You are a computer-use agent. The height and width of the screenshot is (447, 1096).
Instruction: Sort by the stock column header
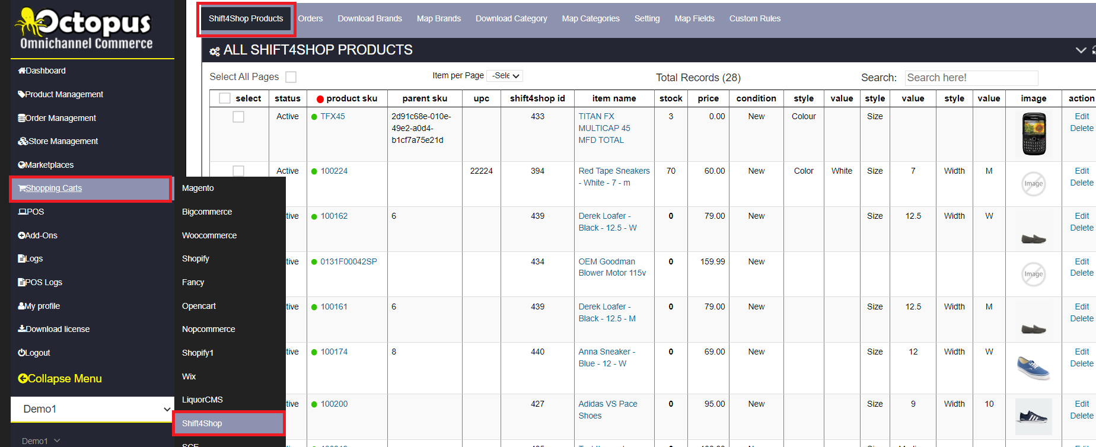(671, 98)
